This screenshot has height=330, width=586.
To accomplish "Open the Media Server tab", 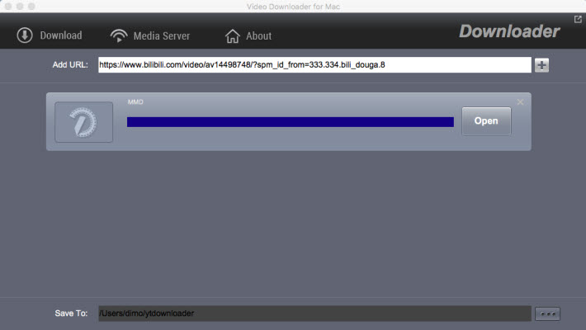I will click(x=163, y=35).
